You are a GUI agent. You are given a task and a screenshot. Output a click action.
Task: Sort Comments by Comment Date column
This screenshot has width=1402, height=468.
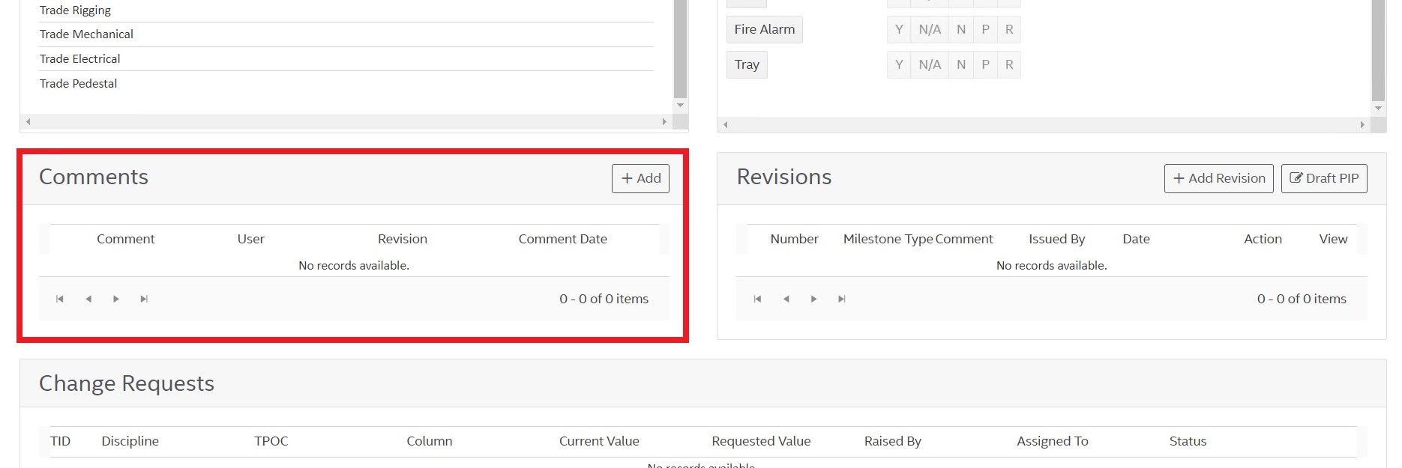(x=562, y=239)
